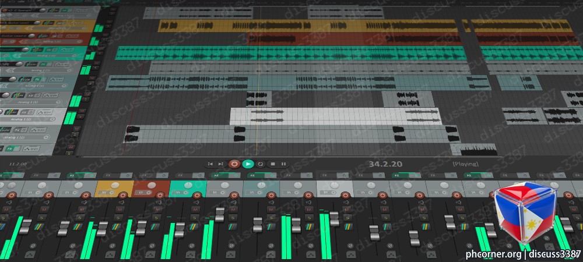Click trim button on red Guitar lead II track
This screenshot has width=583, height=262.
point(72,36)
